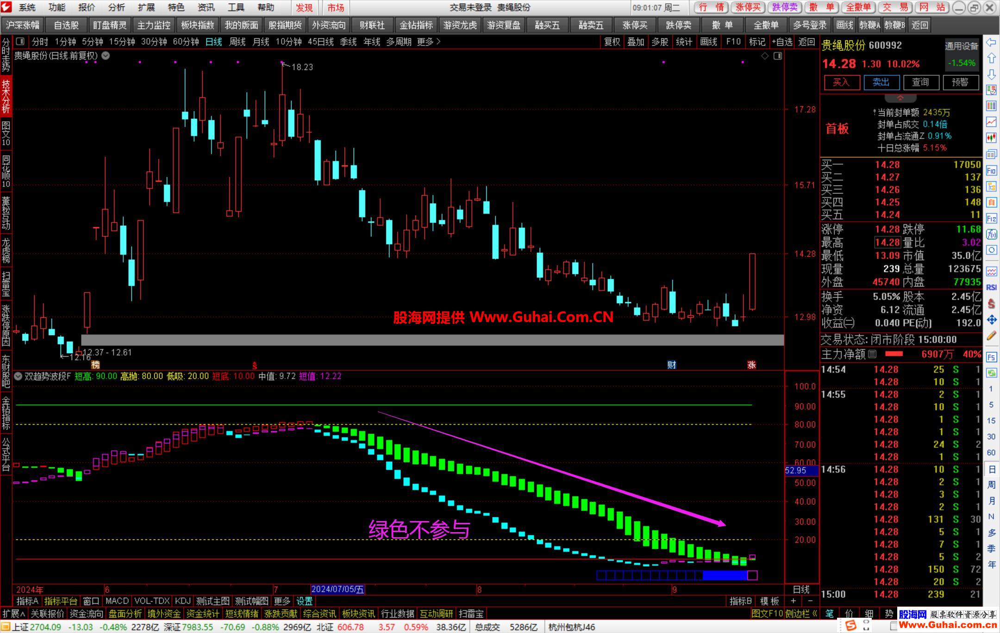The width and height of the screenshot is (1000, 633).
Task: Click the 涨 marker at chart bottom right
Action: click(751, 365)
